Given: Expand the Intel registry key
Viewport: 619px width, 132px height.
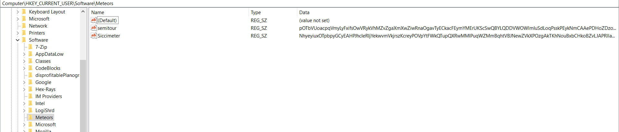Looking at the screenshot, I should pos(24,103).
